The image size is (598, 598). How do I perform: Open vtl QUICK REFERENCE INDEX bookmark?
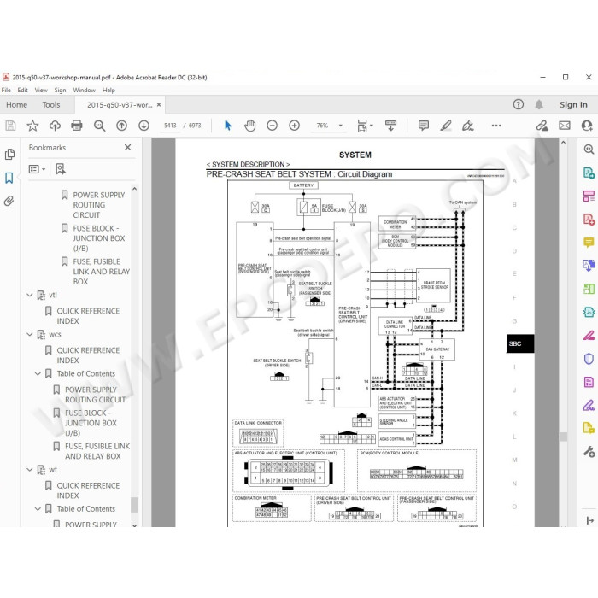pyautogui.click(x=88, y=316)
